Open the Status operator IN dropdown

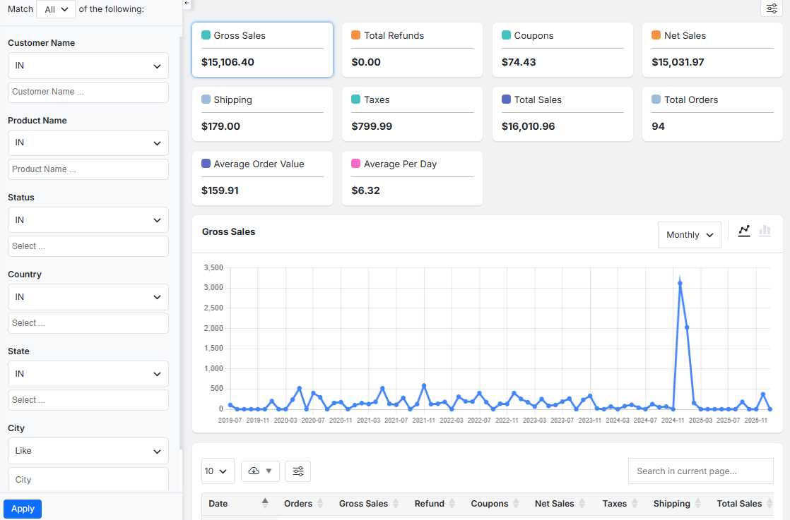tap(88, 220)
